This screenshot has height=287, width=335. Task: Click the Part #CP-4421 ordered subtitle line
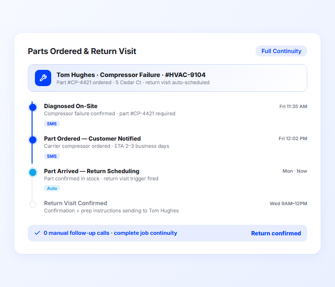point(133,82)
